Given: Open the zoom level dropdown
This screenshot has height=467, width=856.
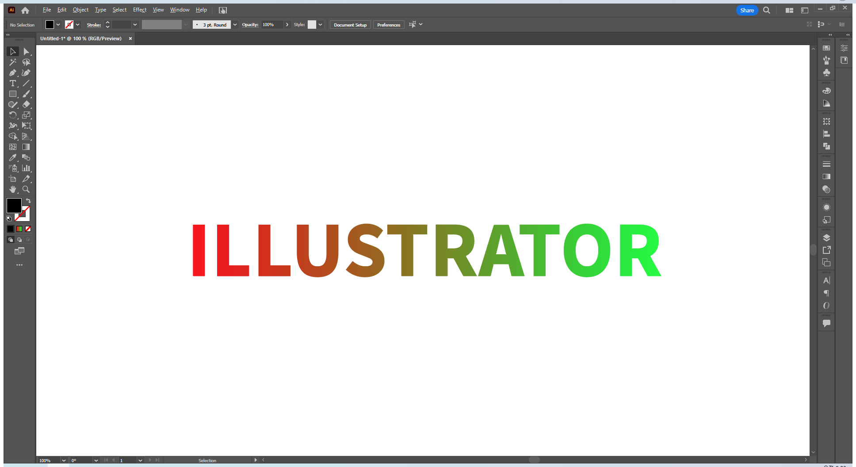Looking at the screenshot, I should [64, 460].
